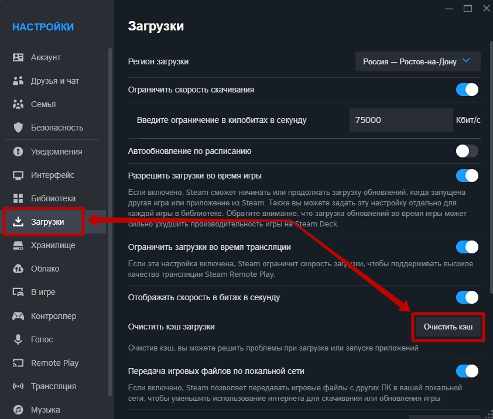Open the Трансляция section
The height and width of the screenshot is (419, 493).
(53, 386)
